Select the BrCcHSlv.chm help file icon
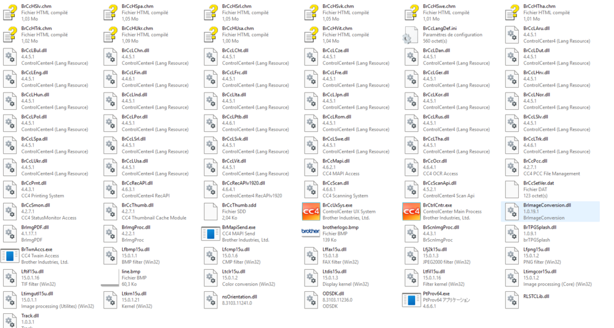614x328 pixels. pyautogui.click(x=10, y=12)
